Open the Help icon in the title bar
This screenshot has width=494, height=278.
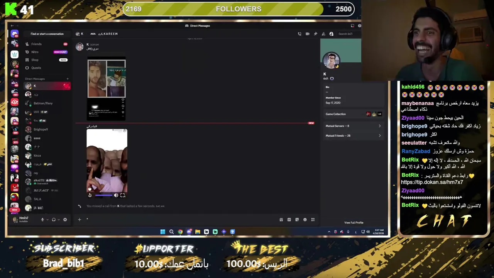[359, 26]
